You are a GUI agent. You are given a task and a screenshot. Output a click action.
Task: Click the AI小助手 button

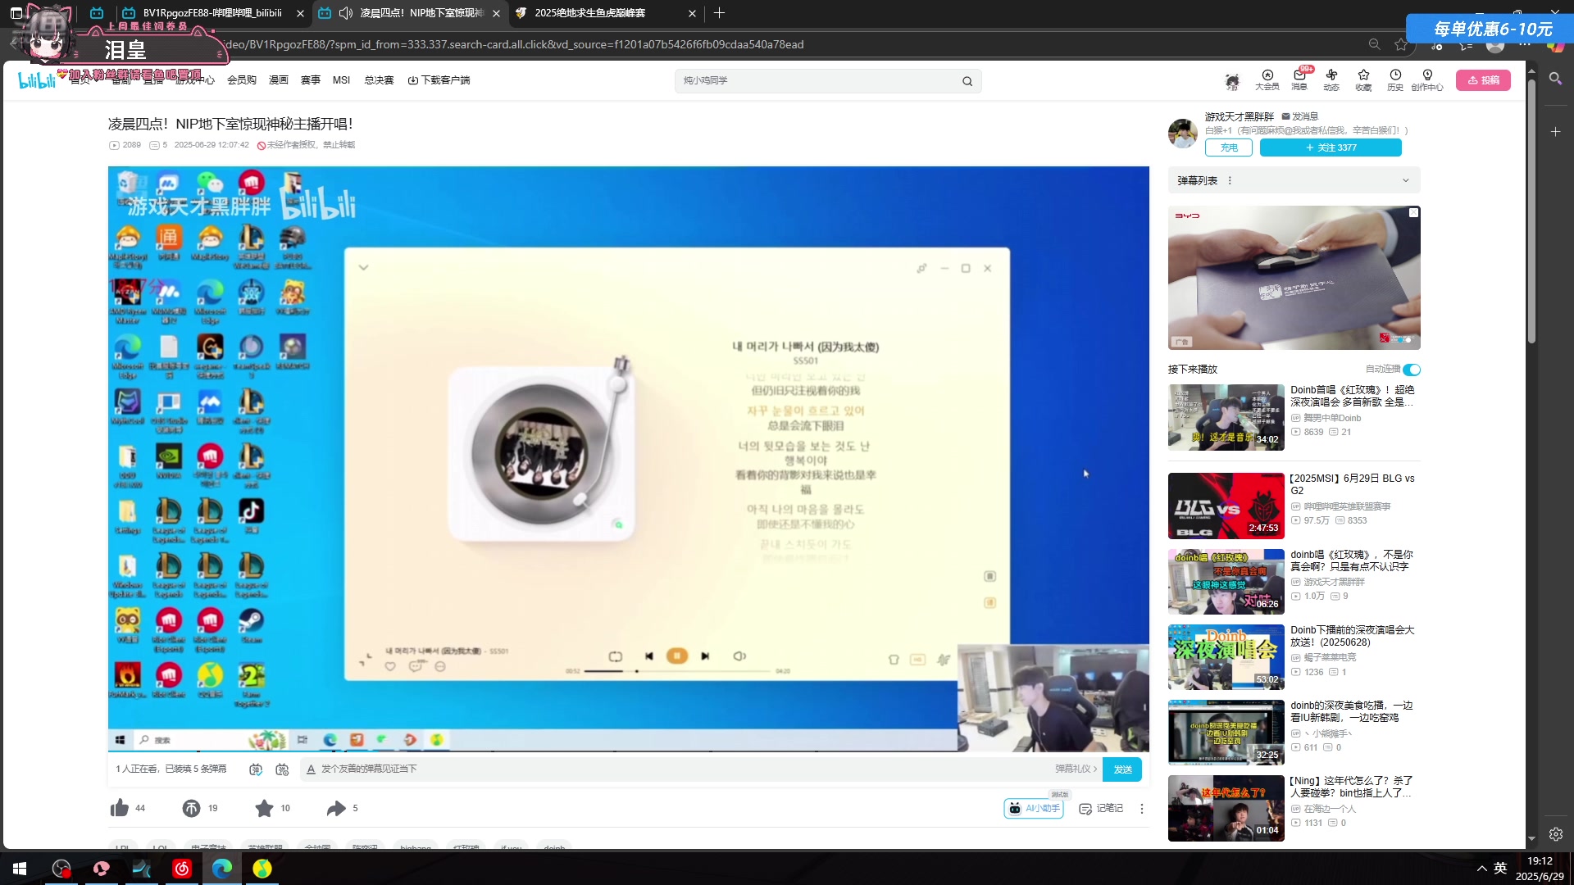tap(1034, 808)
